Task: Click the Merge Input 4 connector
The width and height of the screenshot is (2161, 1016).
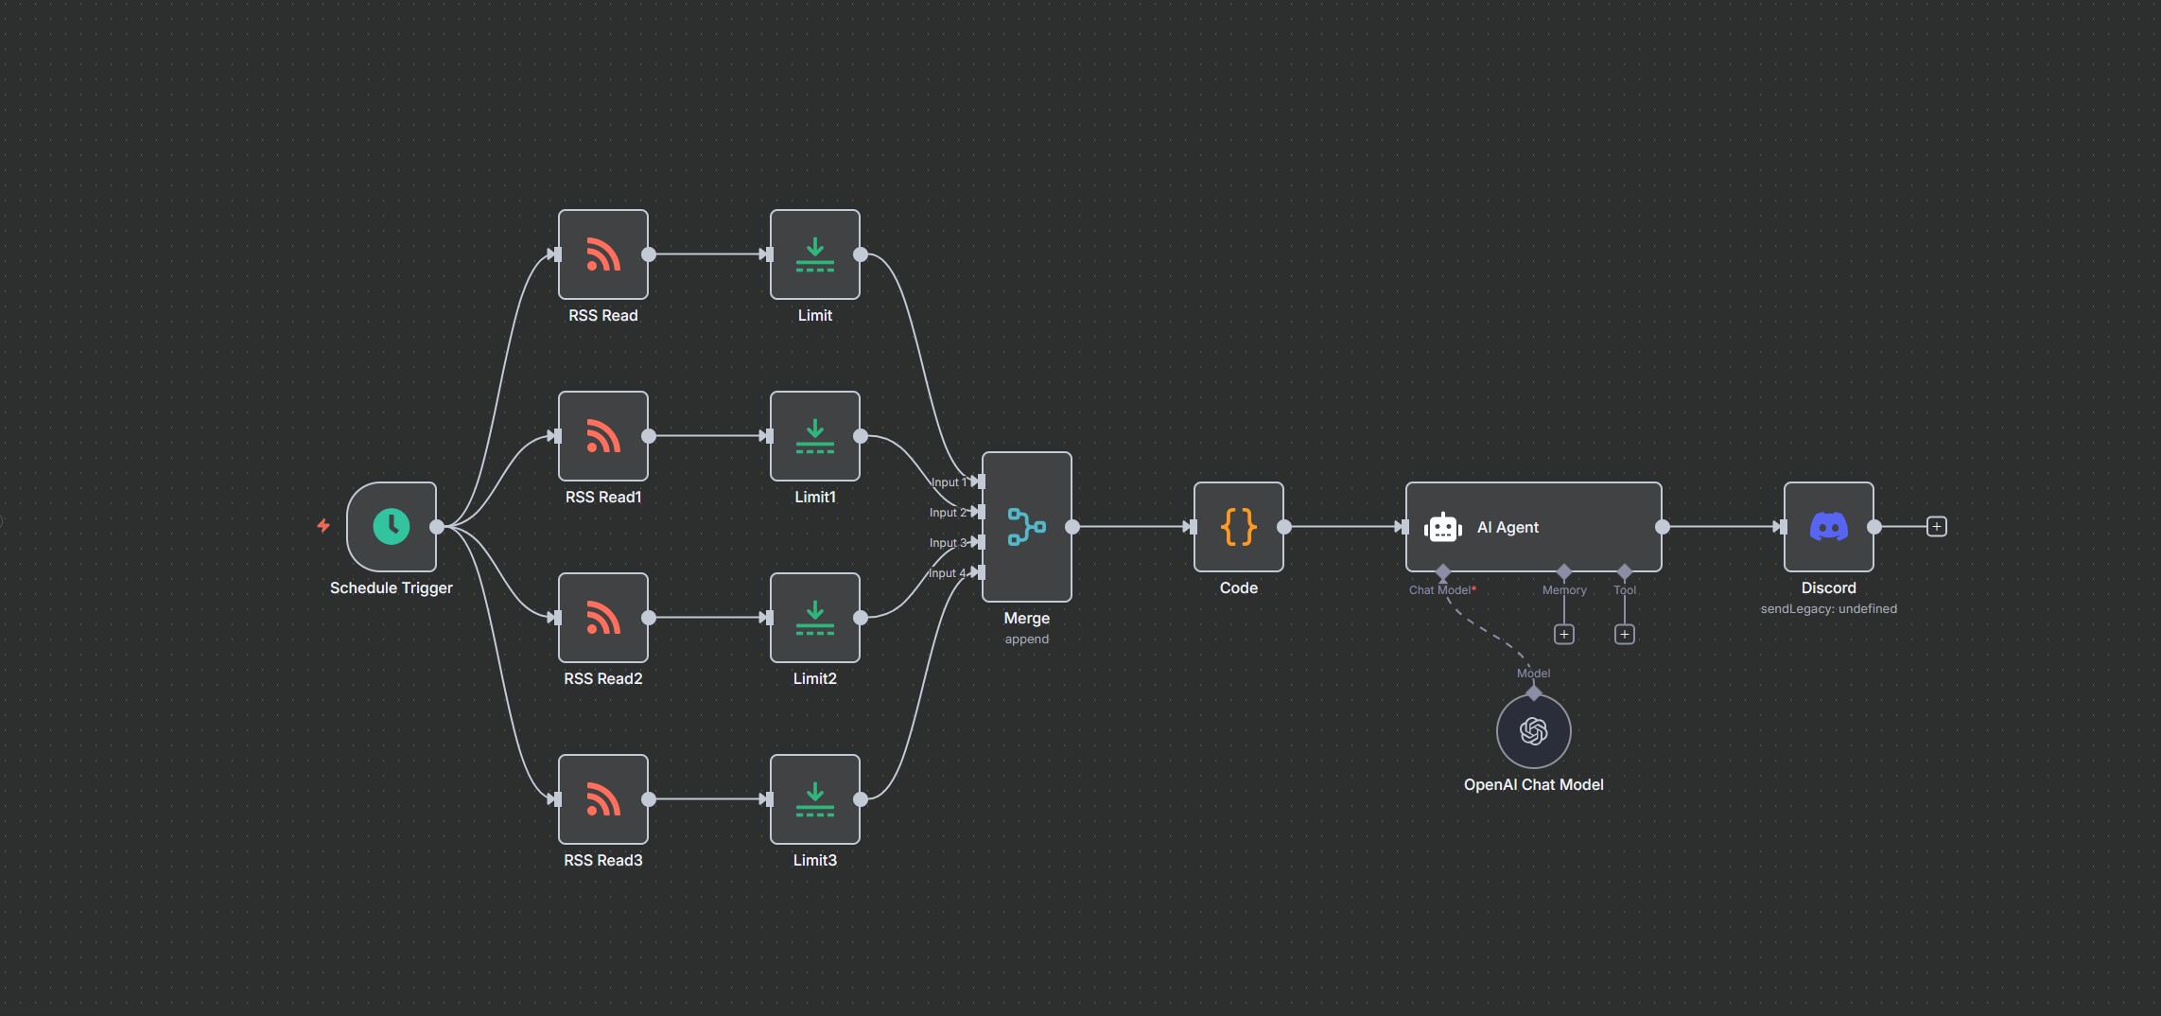Action: coord(981,572)
